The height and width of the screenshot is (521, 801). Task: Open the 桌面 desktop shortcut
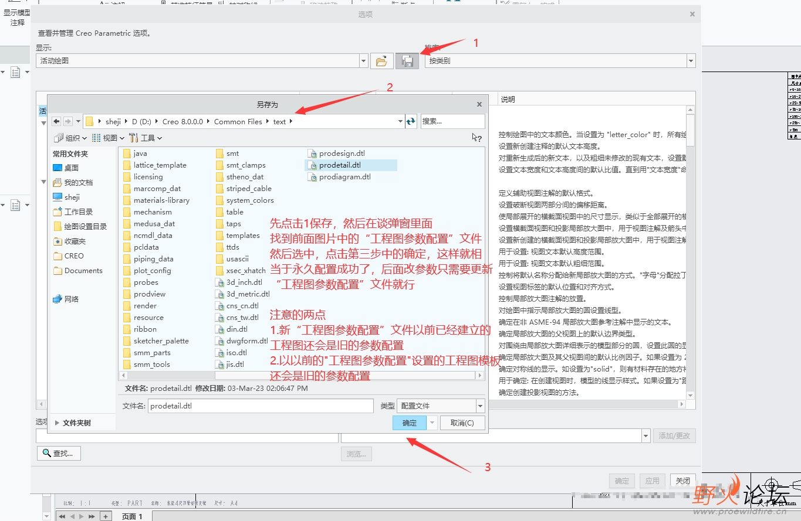(66, 168)
